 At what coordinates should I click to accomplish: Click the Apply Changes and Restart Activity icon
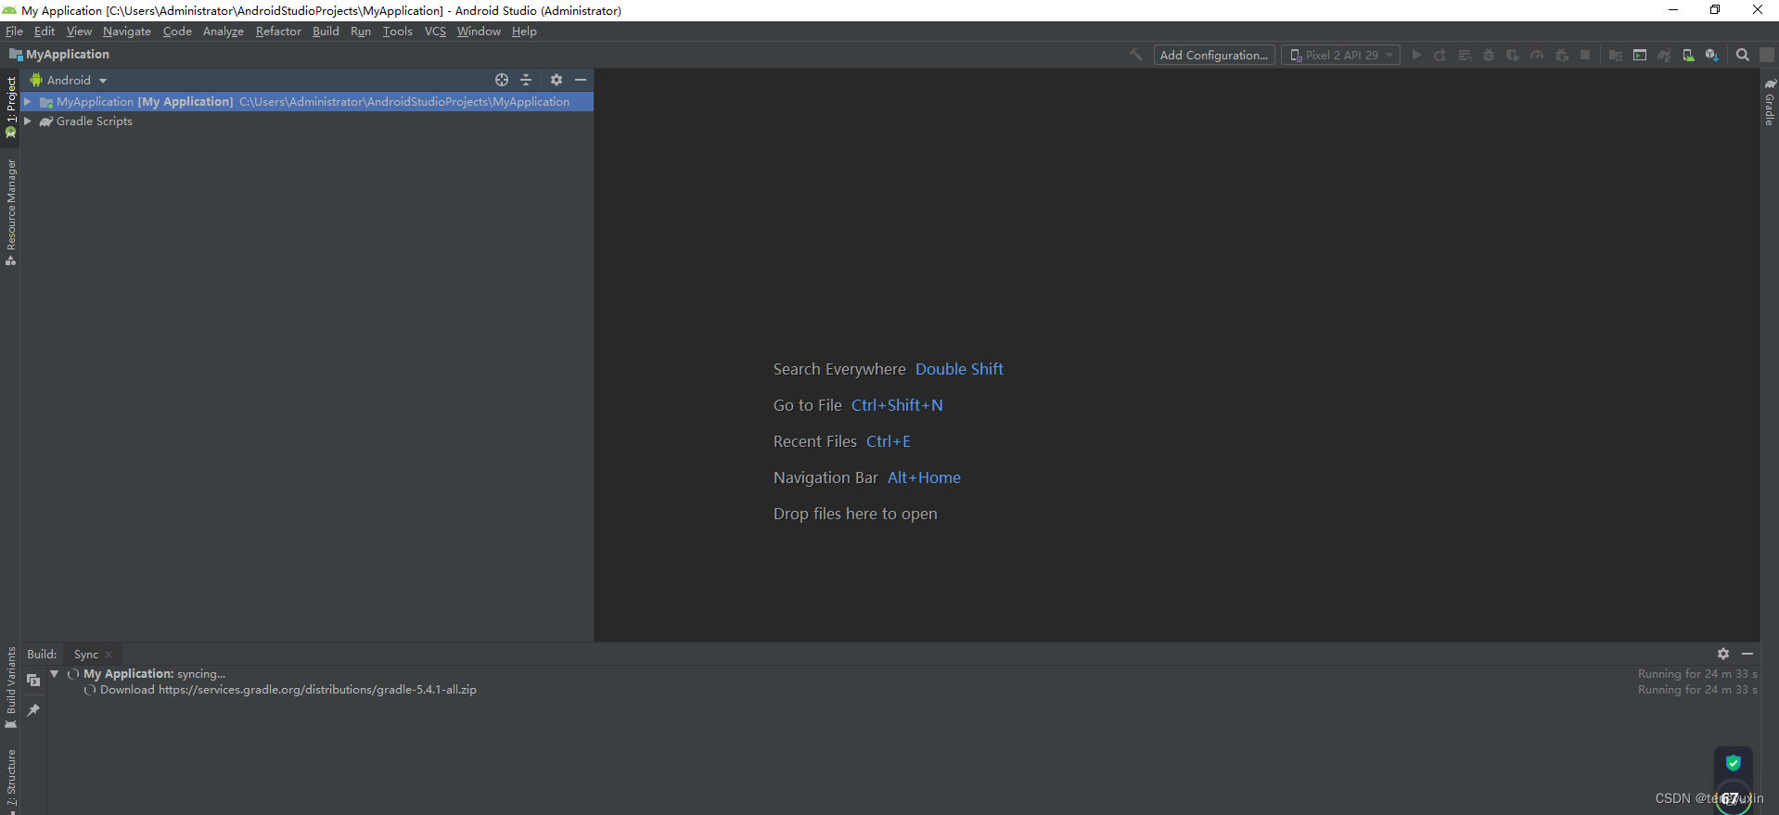pyautogui.click(x=1440, y=55)
